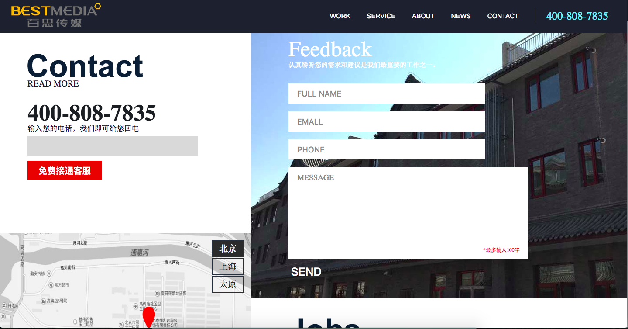Open the WORK menu item
This screenshot has height=329, width=628.
click(340, 16)
